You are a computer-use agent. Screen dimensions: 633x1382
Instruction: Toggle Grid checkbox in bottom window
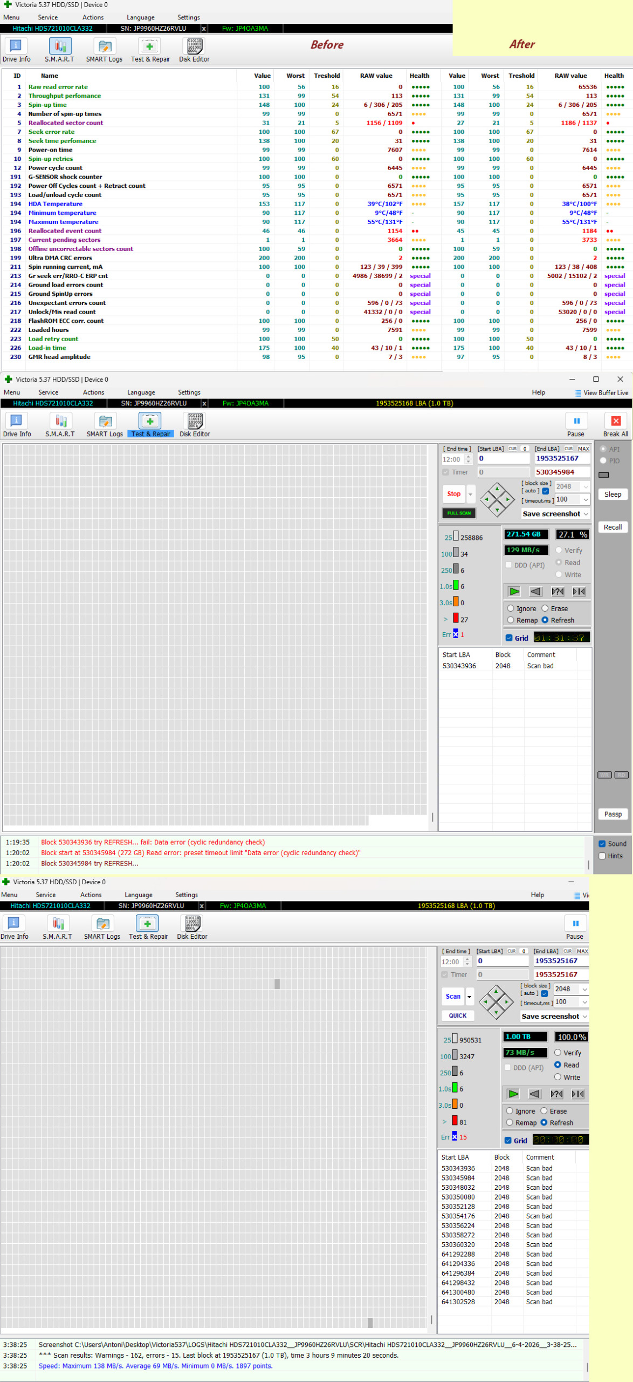(508, 1140)
